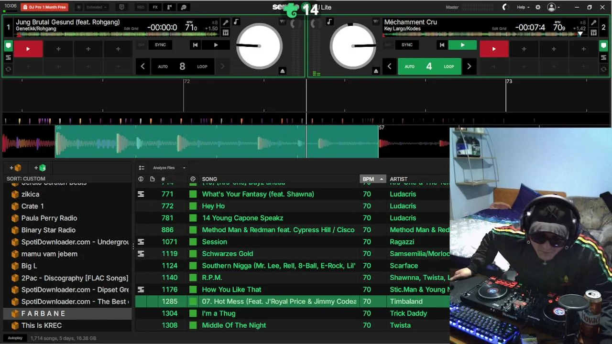Click the DJ Pro 1 Month Free button

coord(44,7)
